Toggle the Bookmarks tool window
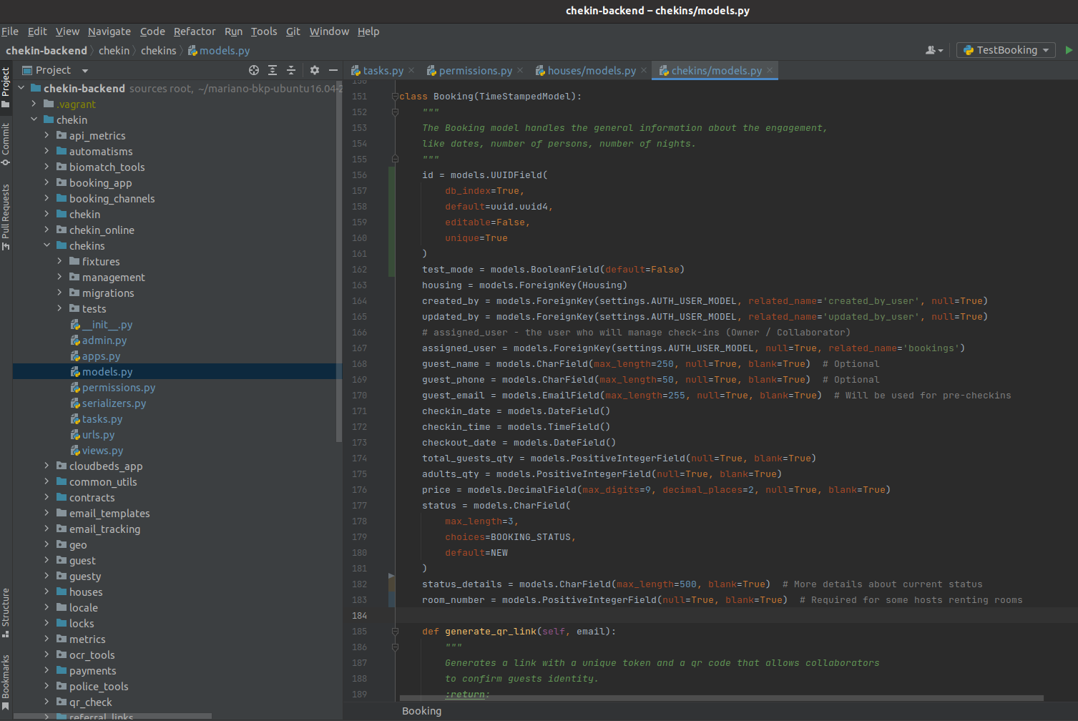This screenshot has height=721, width=1078. [6, 680]
